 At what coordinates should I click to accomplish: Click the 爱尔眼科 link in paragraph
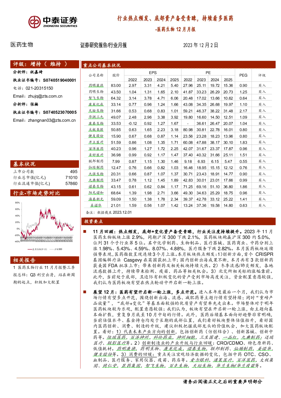click(200, 360)
